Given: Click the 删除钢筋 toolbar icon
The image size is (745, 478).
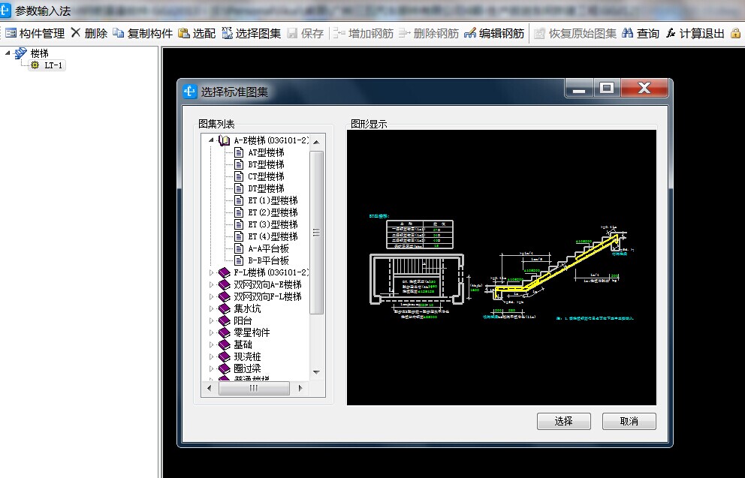Looking at the screenshot, I should 404,33.
